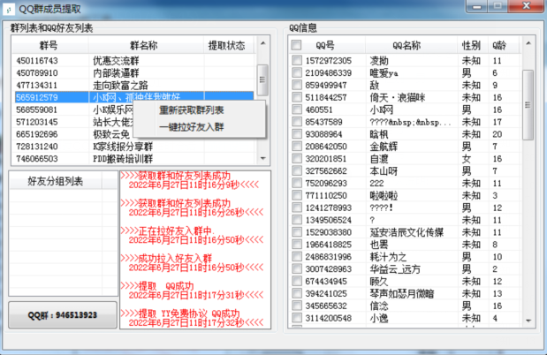
Task: Sort the list by Q龄 column header
Action: click(x=499, y=44)
